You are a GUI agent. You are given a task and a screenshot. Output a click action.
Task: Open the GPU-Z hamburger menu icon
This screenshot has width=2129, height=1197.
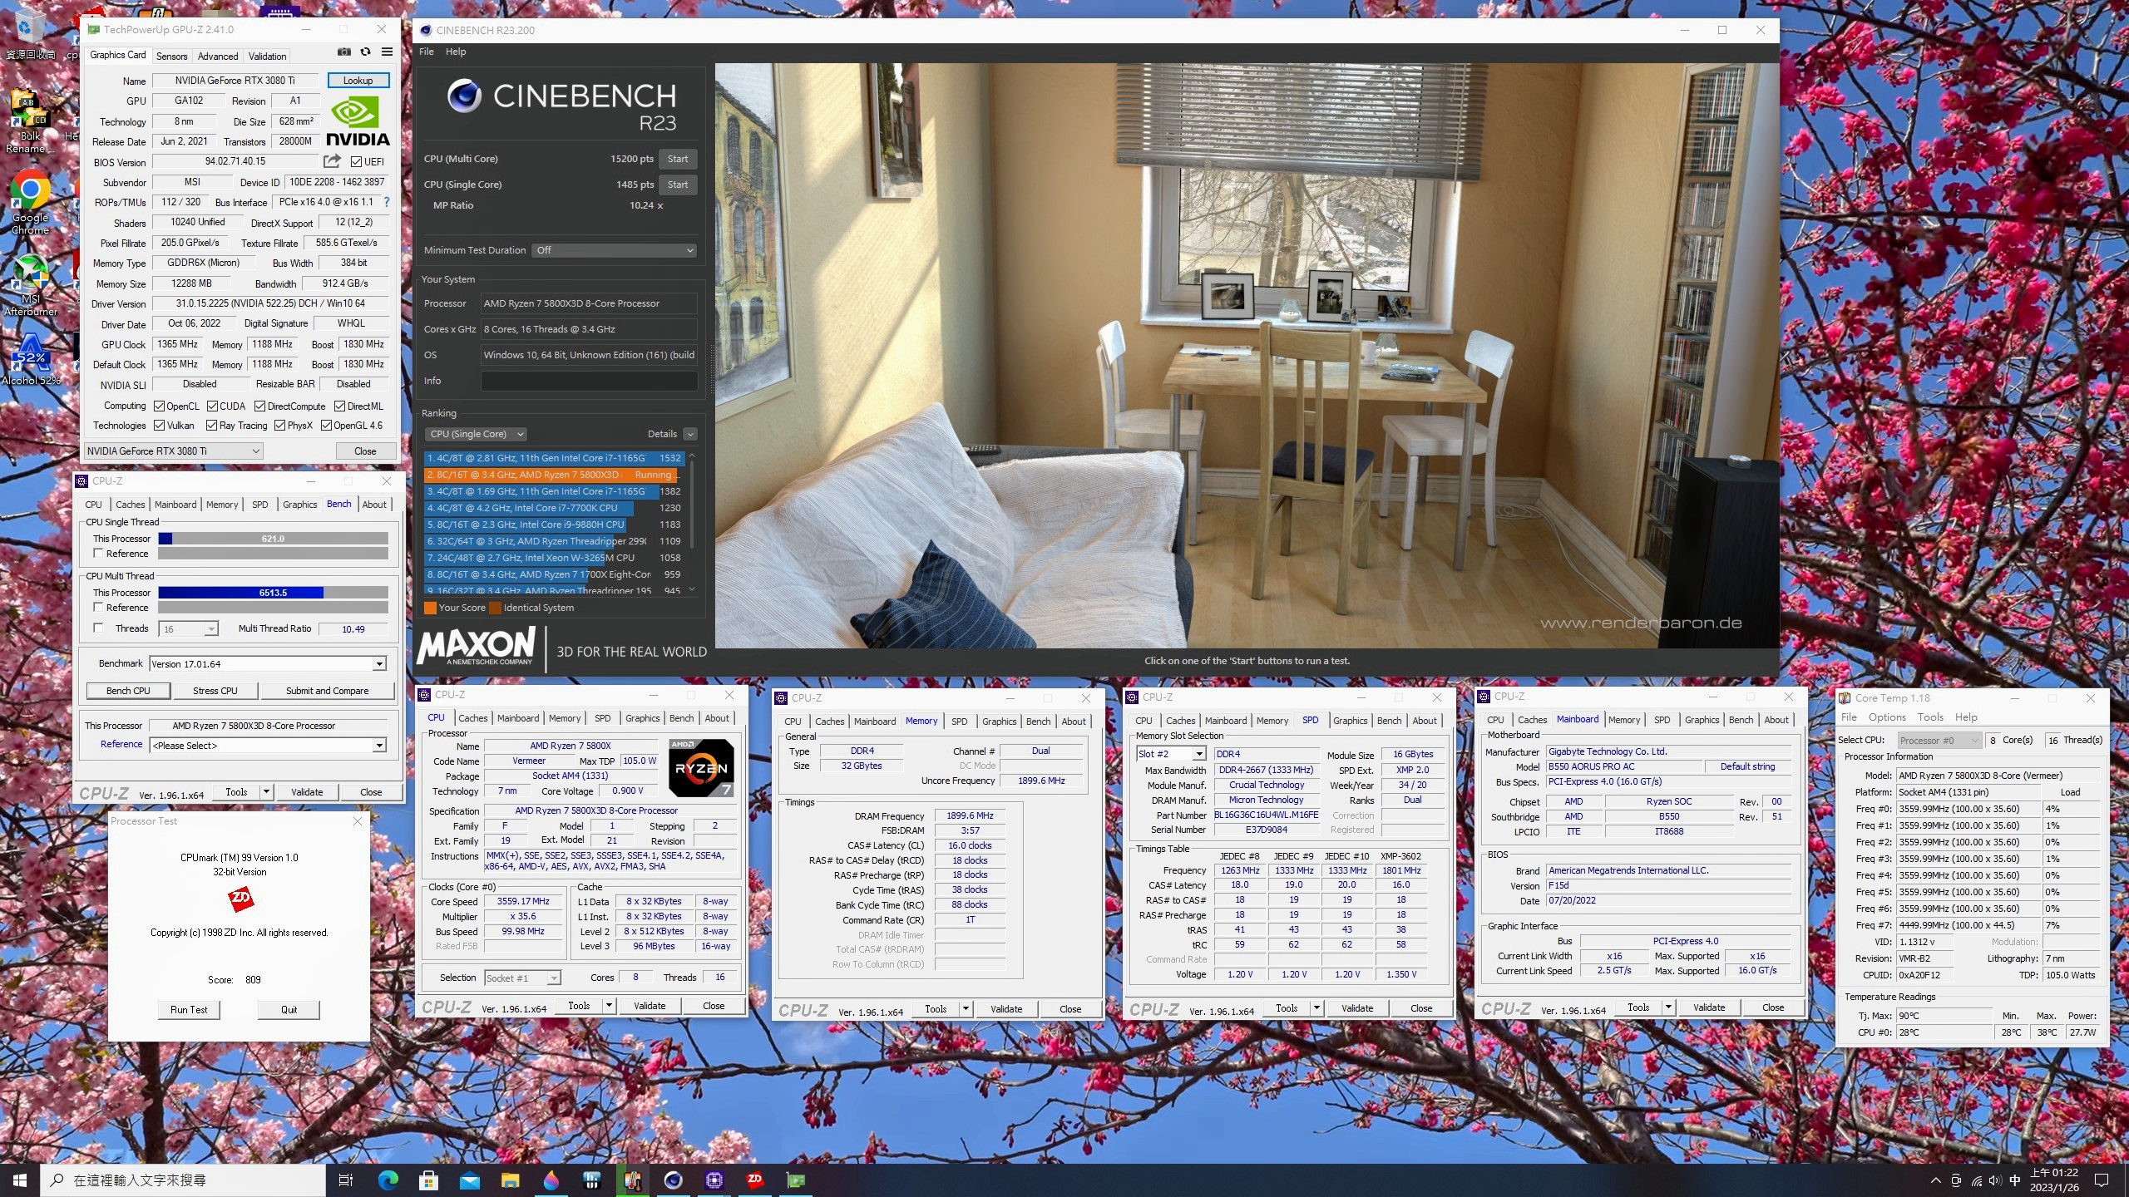387,52
